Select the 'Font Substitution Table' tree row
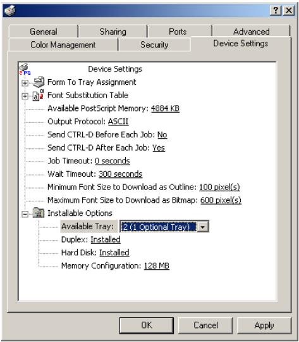 click(x=88, y=95)
